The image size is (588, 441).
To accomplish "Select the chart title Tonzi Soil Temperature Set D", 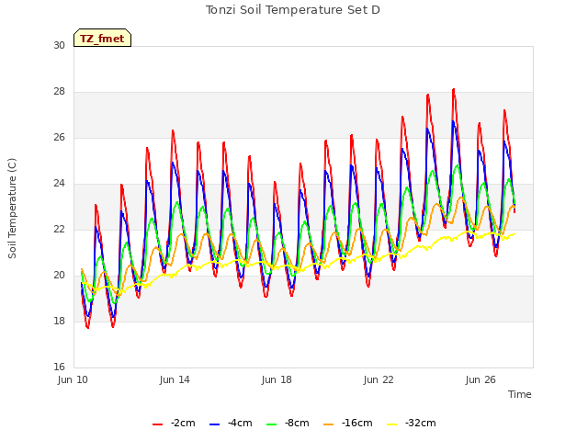I will 293,10.
